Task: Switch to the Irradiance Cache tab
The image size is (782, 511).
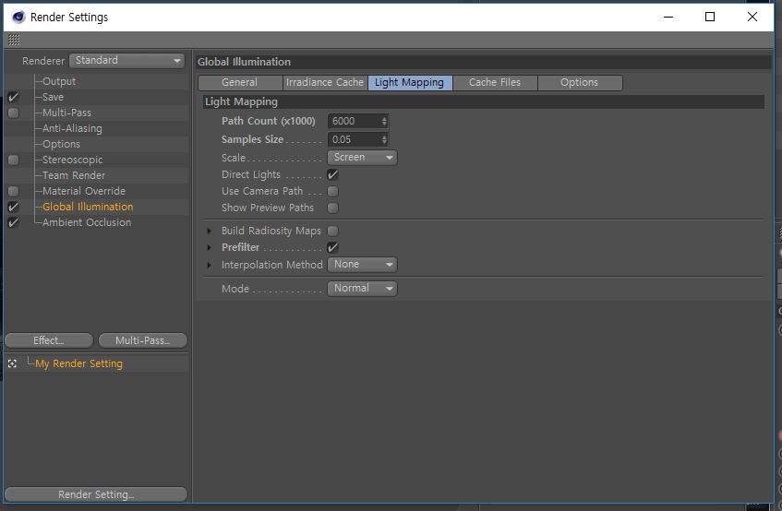Action: coord(325,83)
